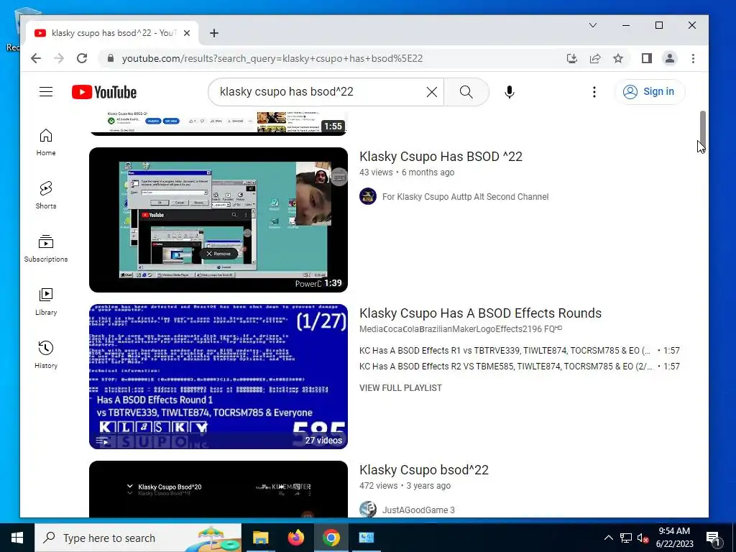
Task: Open the Chrome three-dot menu
Action: pos(693,58)
